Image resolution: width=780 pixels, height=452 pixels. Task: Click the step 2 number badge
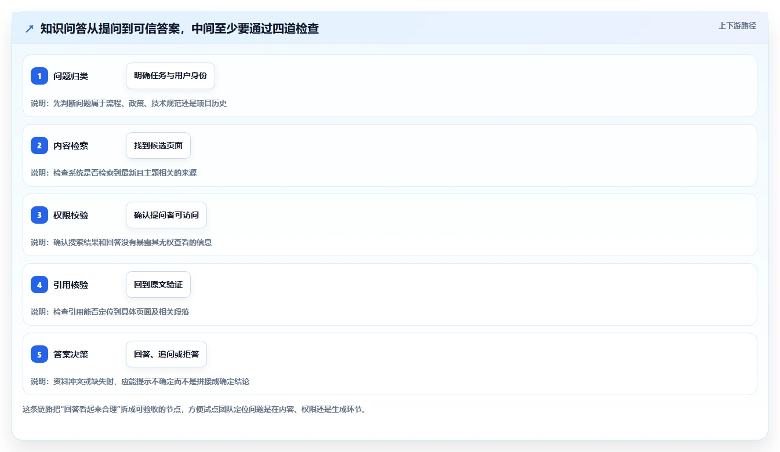pyautogui.click(x=39, y=145)
